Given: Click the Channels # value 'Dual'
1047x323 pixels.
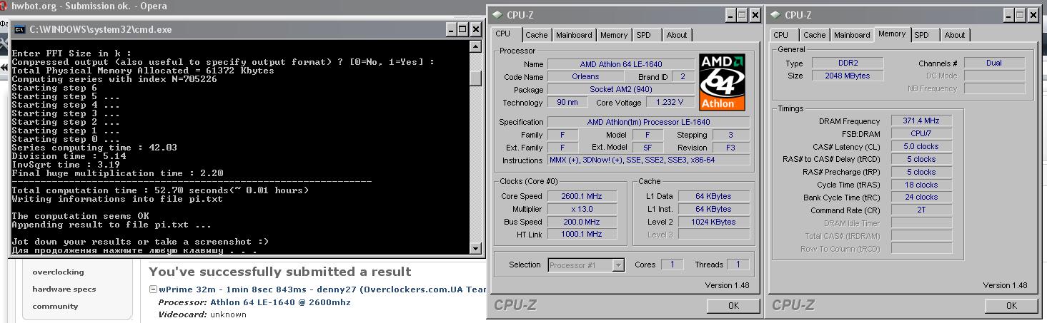Looking at the screenshot, I should (994, 63).
